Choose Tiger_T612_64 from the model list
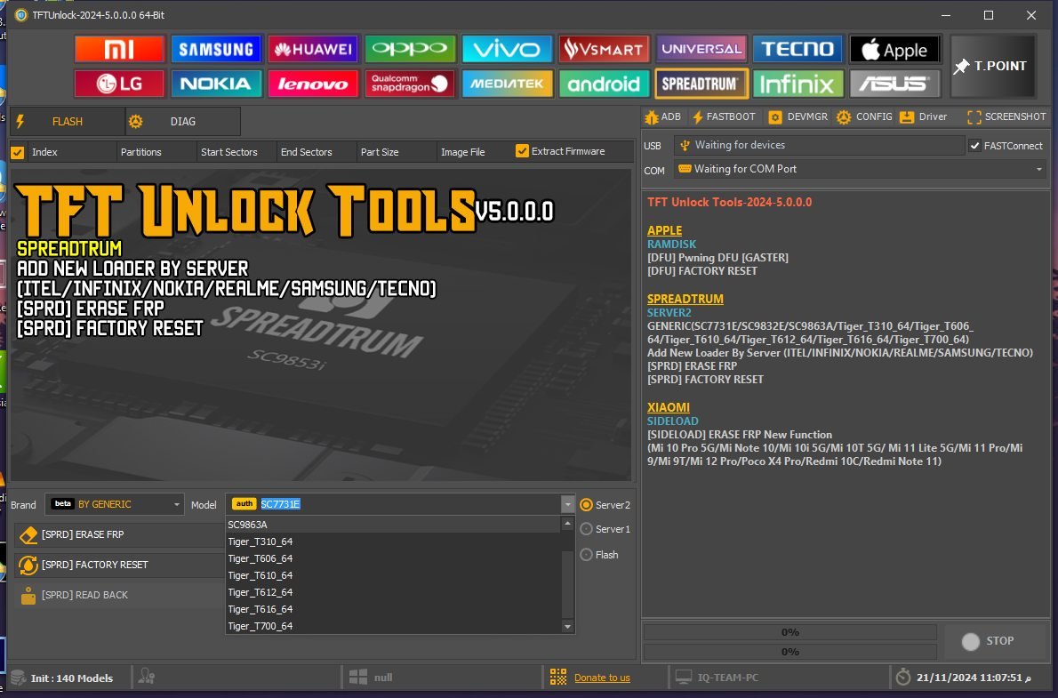Screen dimensions: 1058x698 tap(393, 592)
